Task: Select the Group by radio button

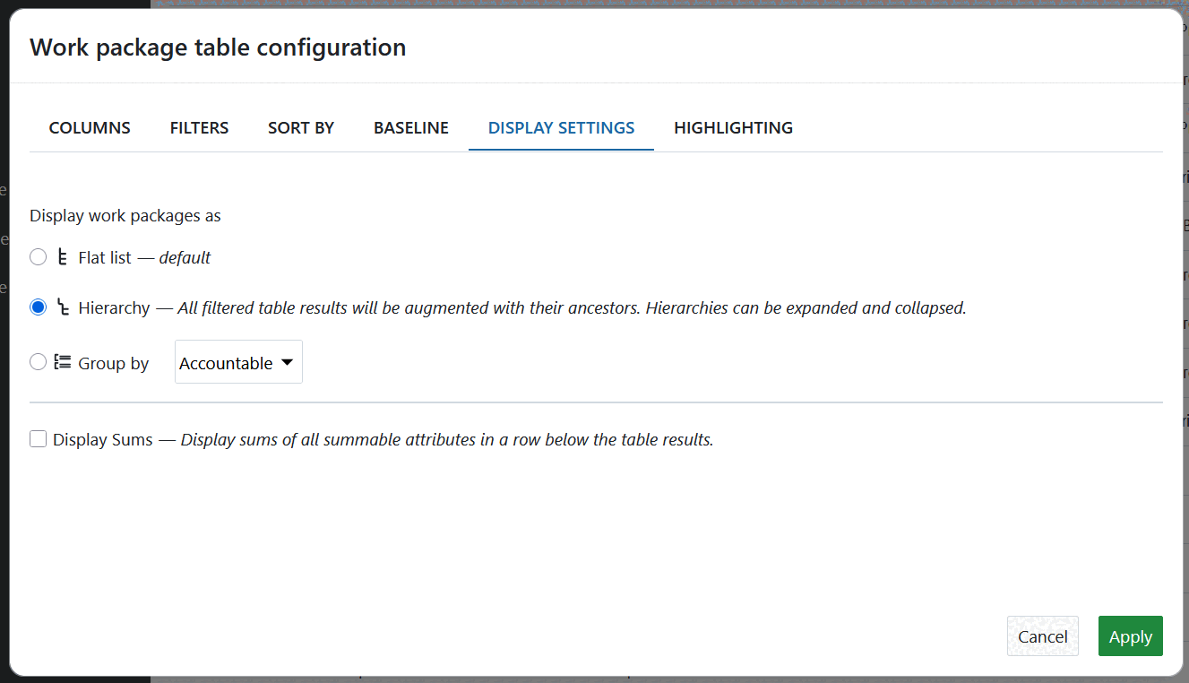Action: (x=38, y=362)
